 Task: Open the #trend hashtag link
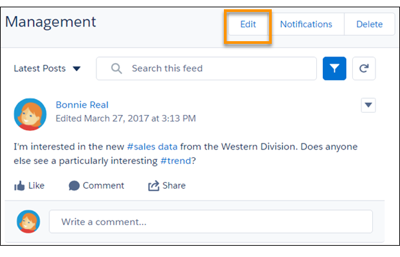pos(175,161)
